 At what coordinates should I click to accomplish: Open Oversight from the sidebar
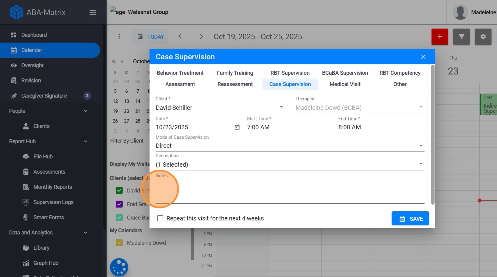(x=32, y=65)
